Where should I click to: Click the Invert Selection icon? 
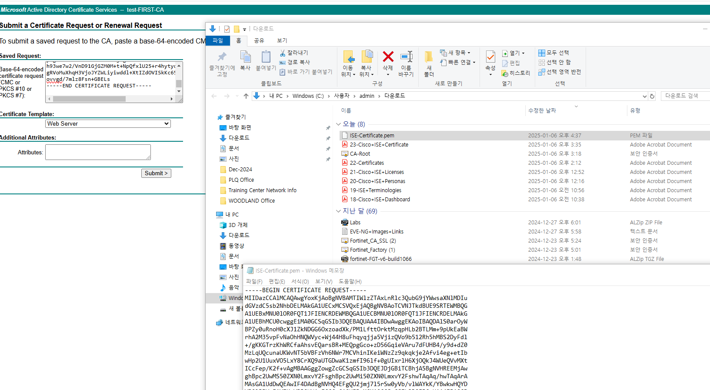[x=542, y=72]
